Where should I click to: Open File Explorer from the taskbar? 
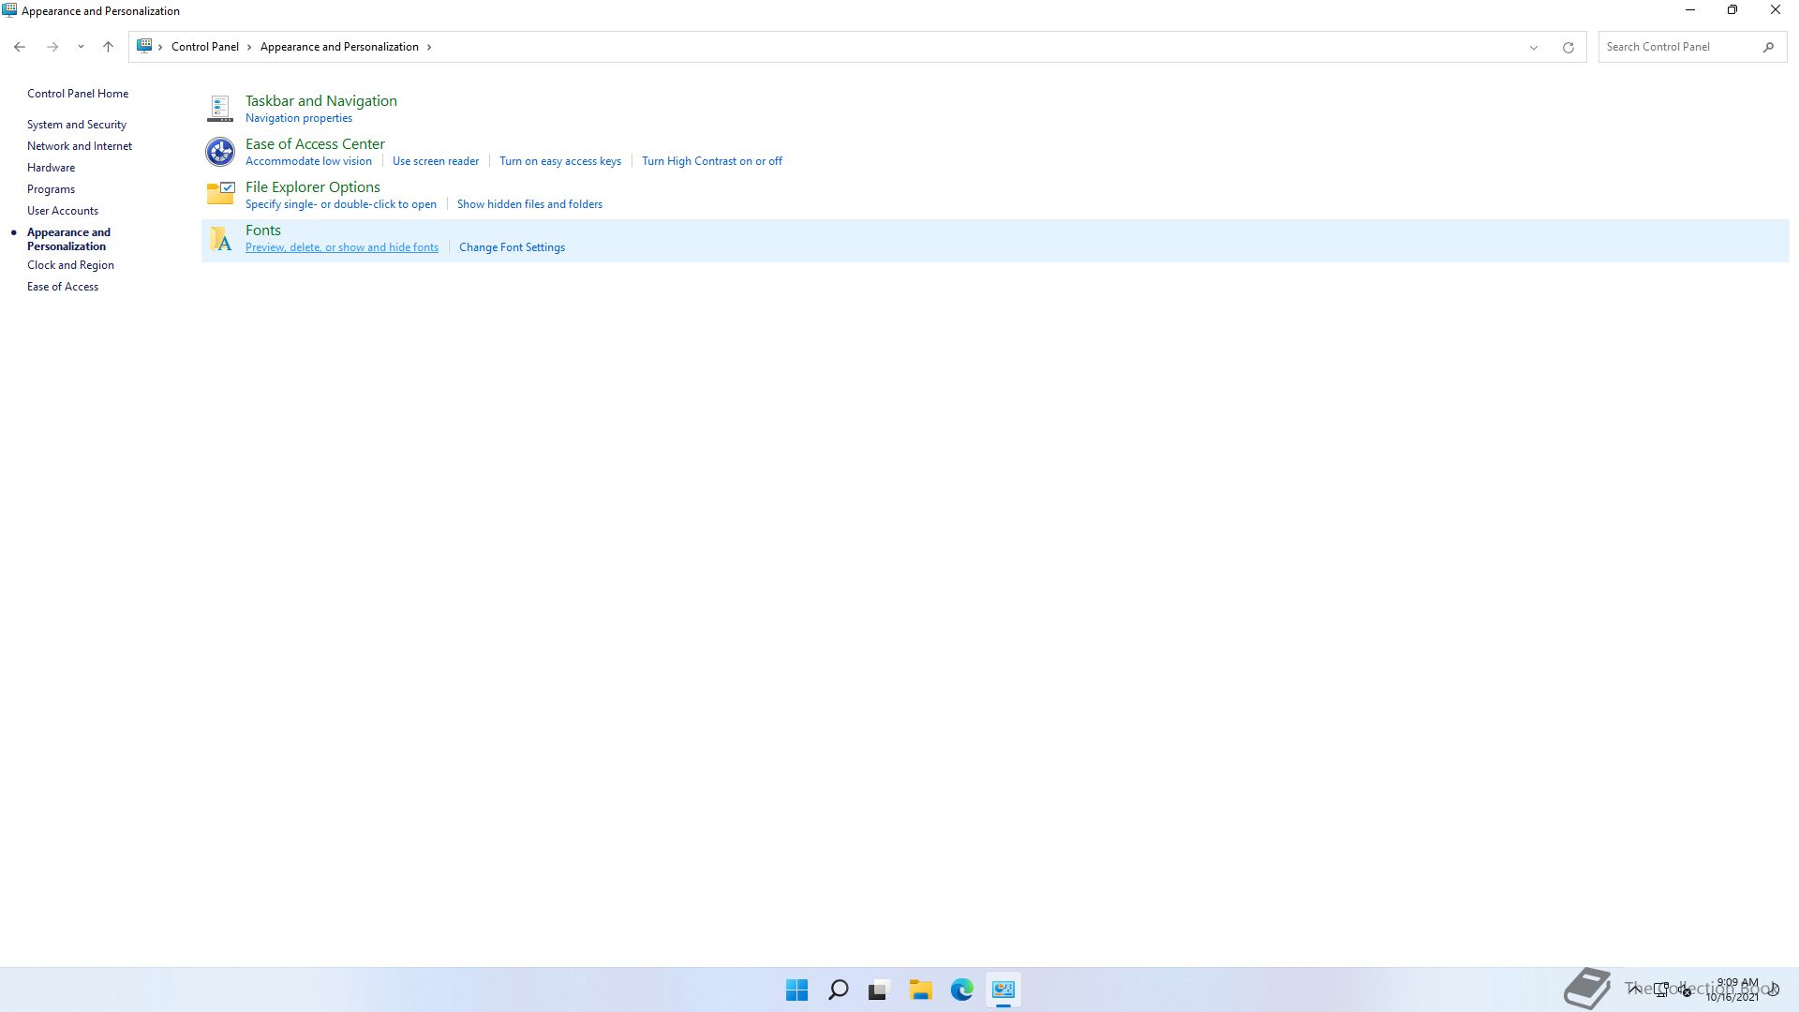point(920,990)
